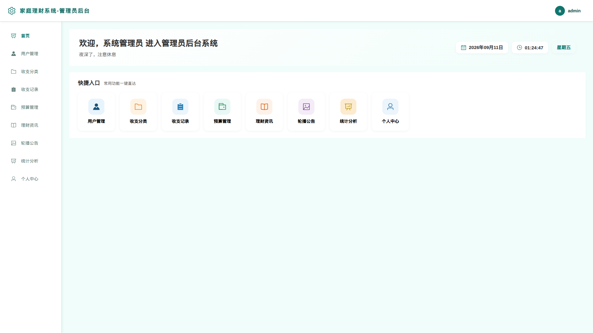593x333 pixels.
Task: Click the 个人中心 quick-entry user icon
Action: [390, 107]
